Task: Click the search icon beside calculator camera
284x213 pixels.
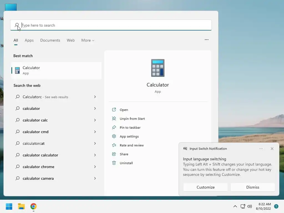Action: 17,178
